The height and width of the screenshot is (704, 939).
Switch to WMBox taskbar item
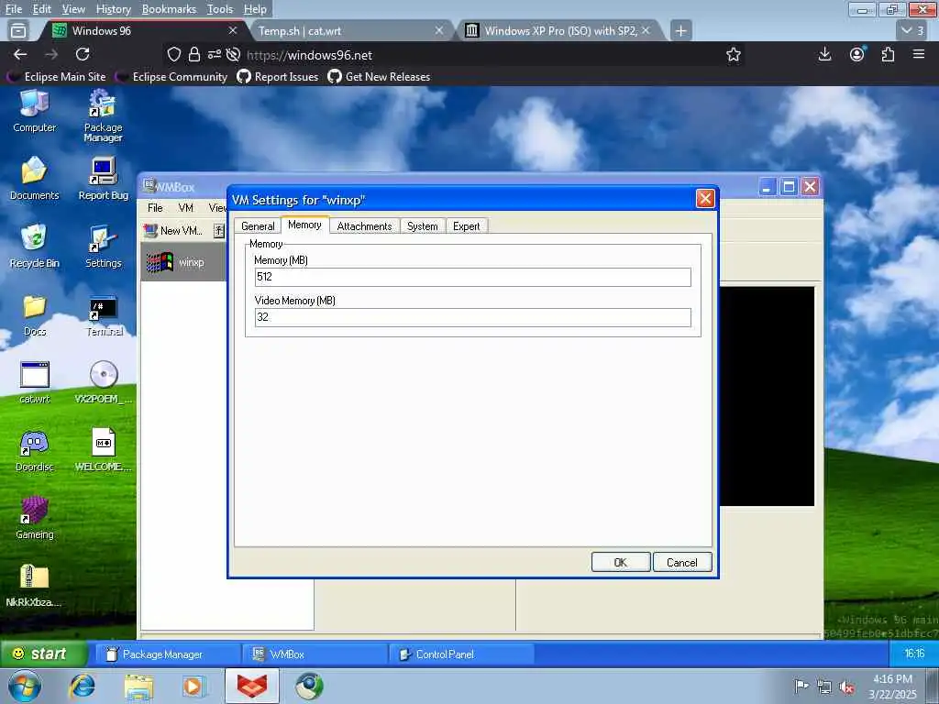[315, 654]
